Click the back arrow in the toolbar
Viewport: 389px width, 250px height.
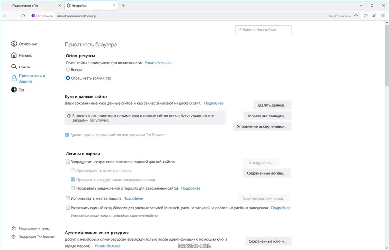(x=6, y=16)
